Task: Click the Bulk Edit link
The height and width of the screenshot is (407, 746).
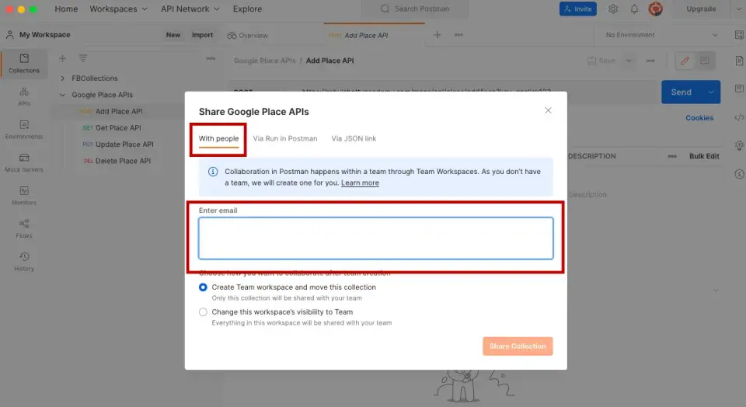Action: [704, 156]
